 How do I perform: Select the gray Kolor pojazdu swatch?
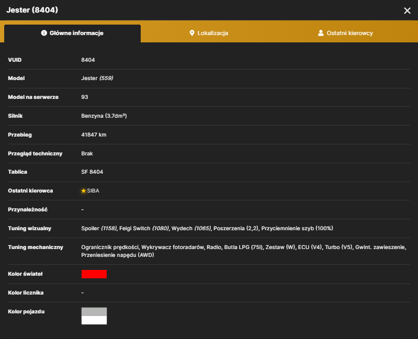[x=94, y=312]
